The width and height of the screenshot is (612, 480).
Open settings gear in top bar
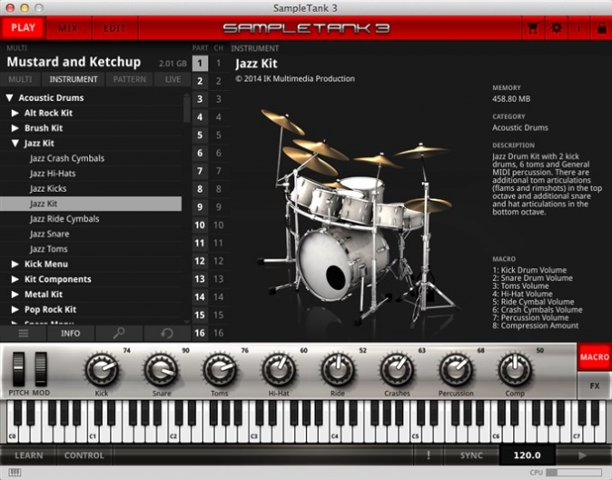pos(557,28)
